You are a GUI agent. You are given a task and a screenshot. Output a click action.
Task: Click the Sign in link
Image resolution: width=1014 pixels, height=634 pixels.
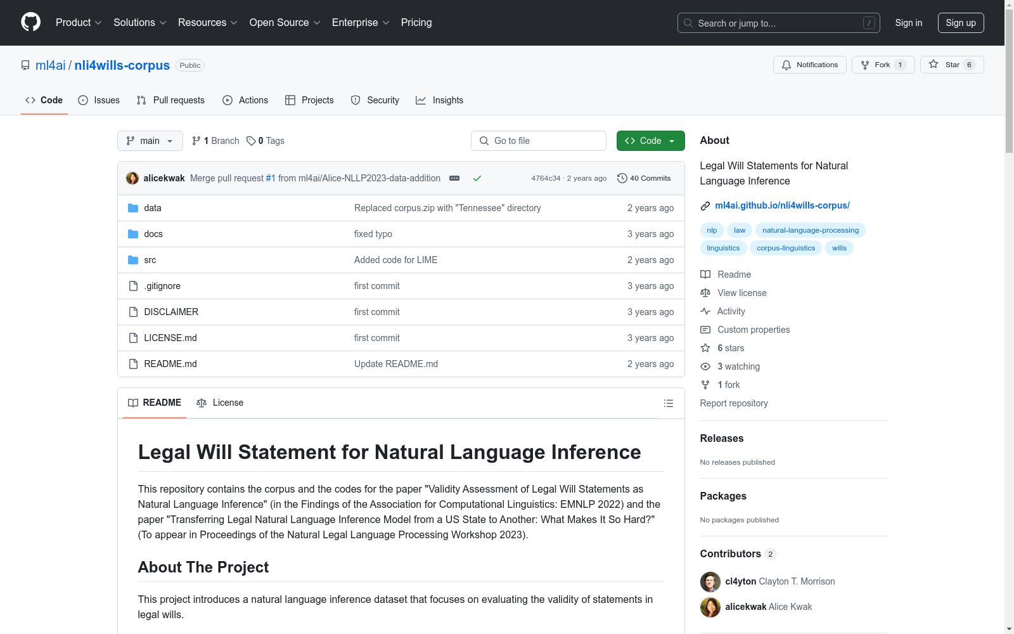coord(909,23)
